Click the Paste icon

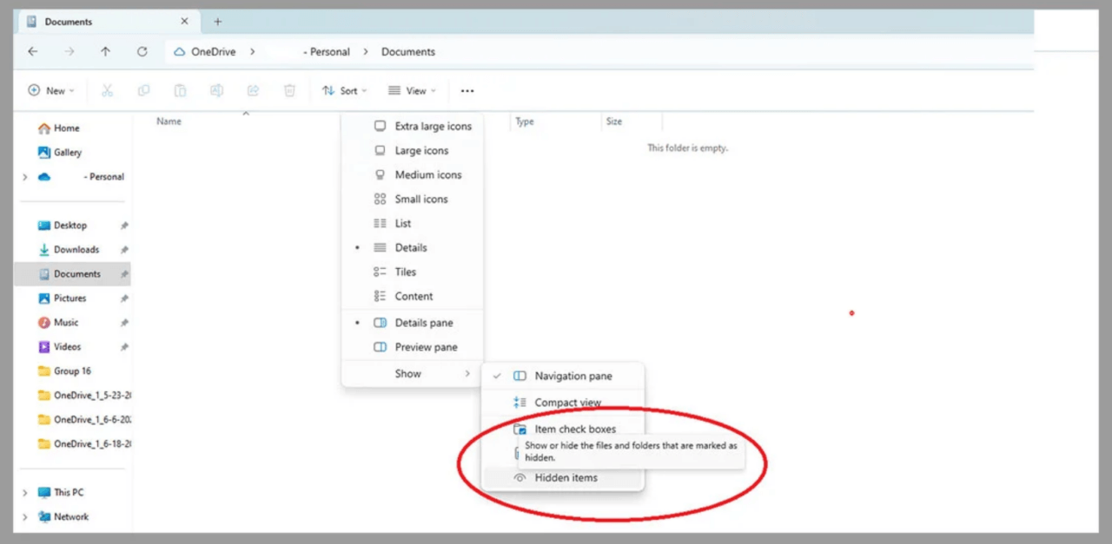(180, 90)
